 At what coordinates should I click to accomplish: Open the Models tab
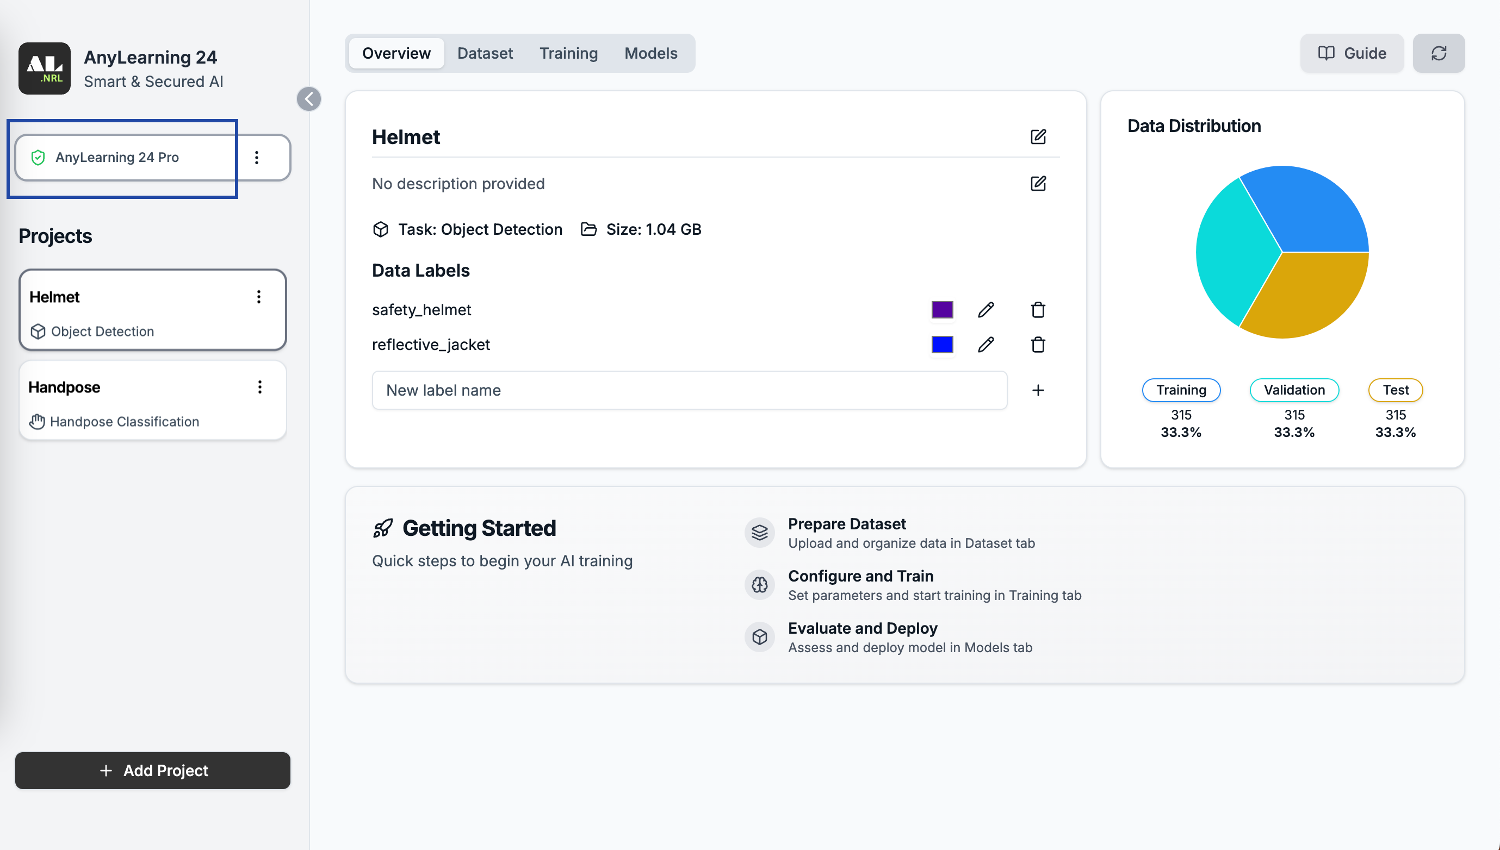(x=650, y=53)
